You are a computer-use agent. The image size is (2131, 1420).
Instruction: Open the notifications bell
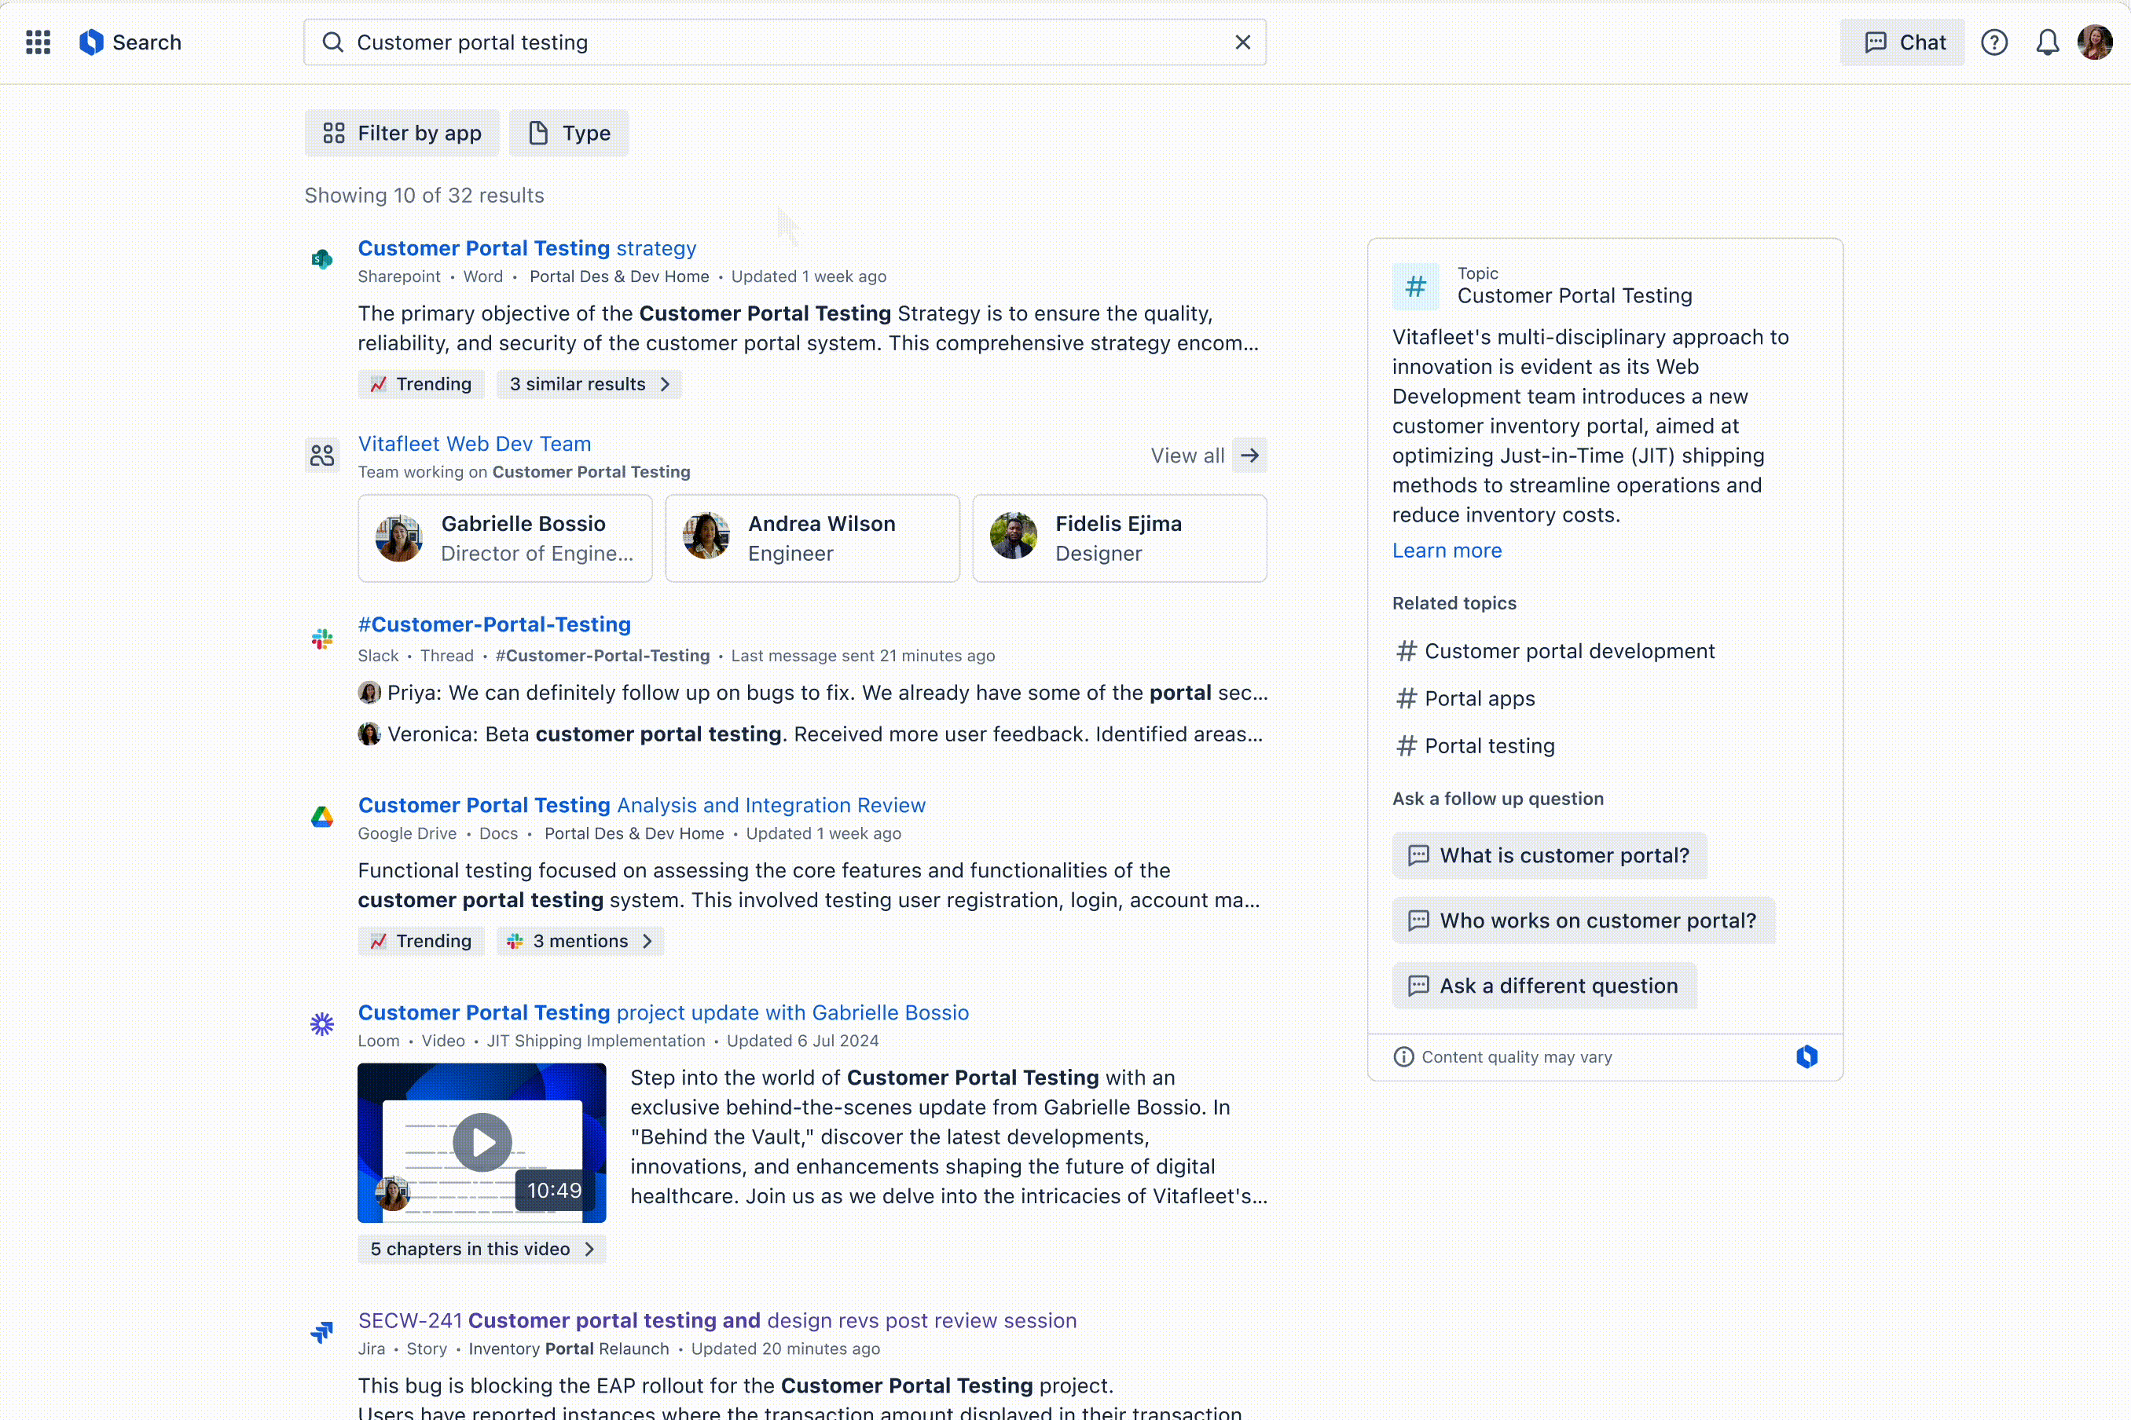coord(2048,42)
